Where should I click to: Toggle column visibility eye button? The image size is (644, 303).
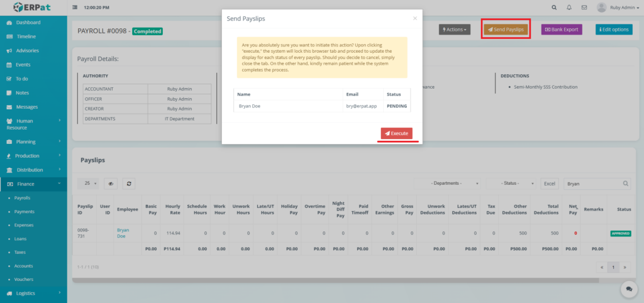click(x=111, y=184)
